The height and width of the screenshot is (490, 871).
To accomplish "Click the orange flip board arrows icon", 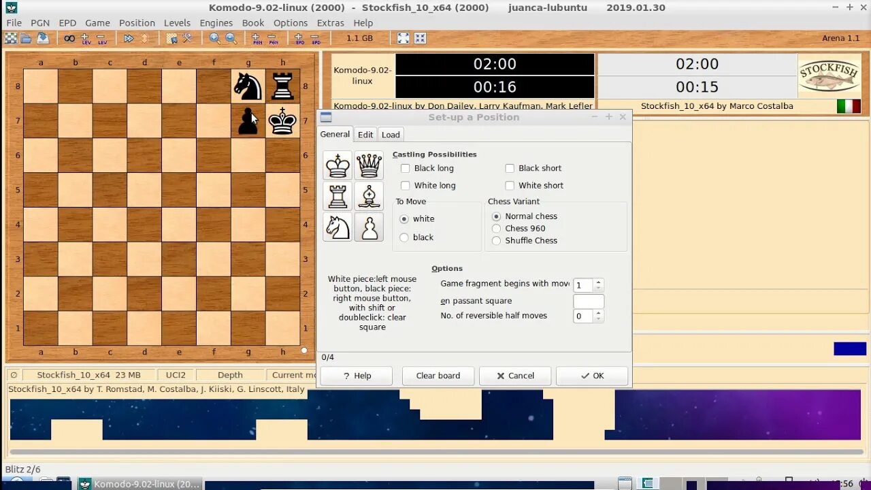I will 144,38.
